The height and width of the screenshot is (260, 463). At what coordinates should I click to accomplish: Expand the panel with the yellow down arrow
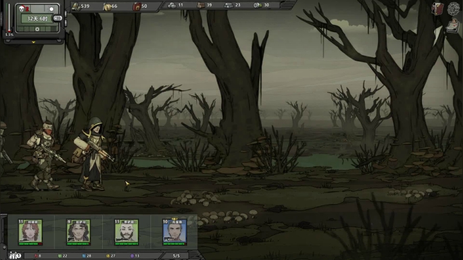click(x=33, y=42)
